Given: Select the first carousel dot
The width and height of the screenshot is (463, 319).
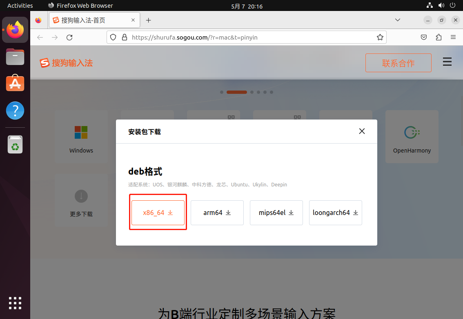Looking at the screenshot, I should tap(222, 92).
